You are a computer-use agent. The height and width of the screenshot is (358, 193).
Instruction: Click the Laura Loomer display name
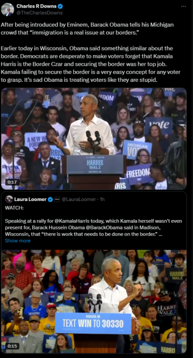[x=30, y=199]
